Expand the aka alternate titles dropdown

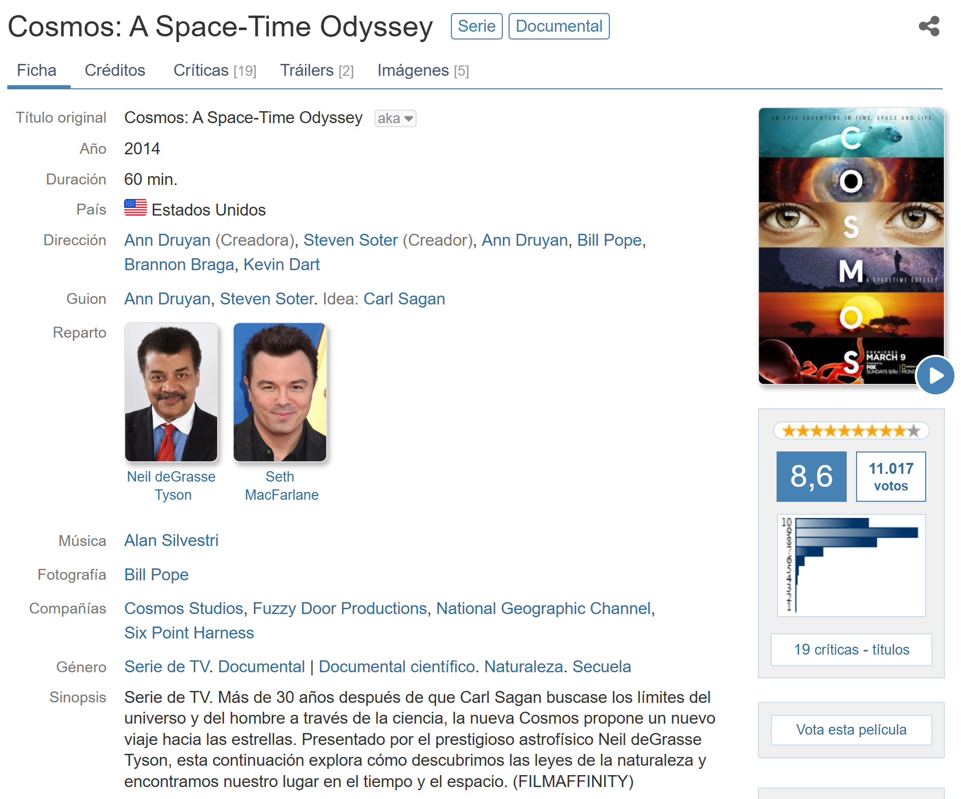click(395, 118)
